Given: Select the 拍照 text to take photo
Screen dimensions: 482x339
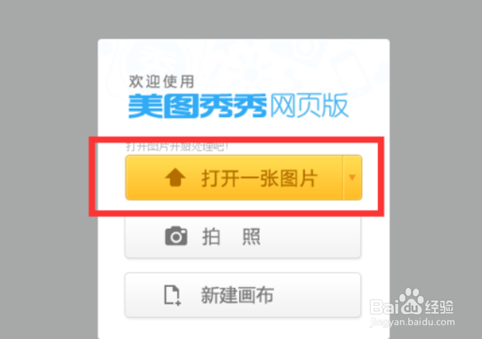Looking at the screenshot, I should [x=231, y=237].
